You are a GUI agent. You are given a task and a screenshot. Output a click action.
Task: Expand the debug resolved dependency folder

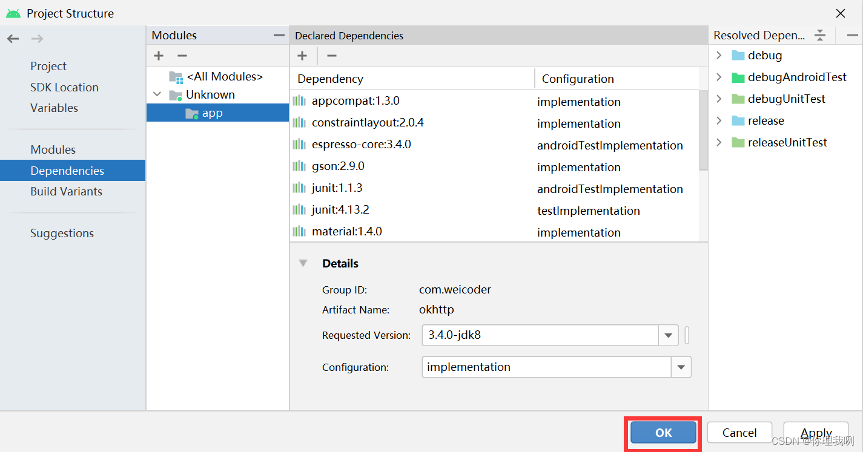click(718, 55)
